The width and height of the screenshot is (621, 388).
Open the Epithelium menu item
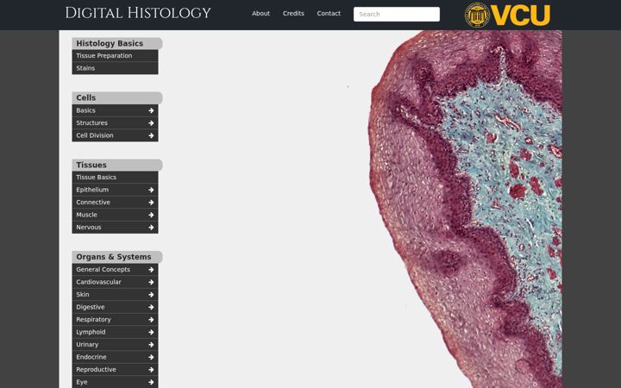[x=115, y=190]
